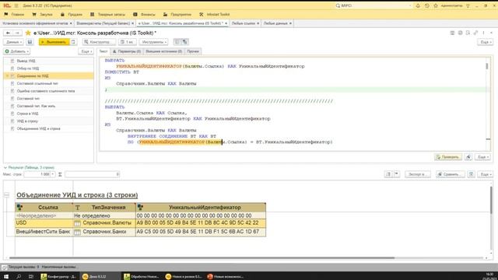The width and height of the screenshot is (498, 280).
Task: Open the 1C main menu hamburger icon
Action: point(16,5)
